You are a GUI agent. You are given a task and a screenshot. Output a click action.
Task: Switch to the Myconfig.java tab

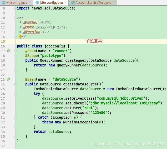pyautogui.click(x=17, y=3)
